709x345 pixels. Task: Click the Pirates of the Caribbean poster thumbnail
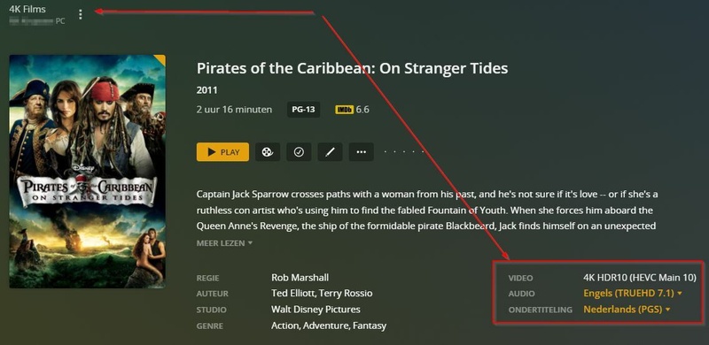(x=87, y=172)
